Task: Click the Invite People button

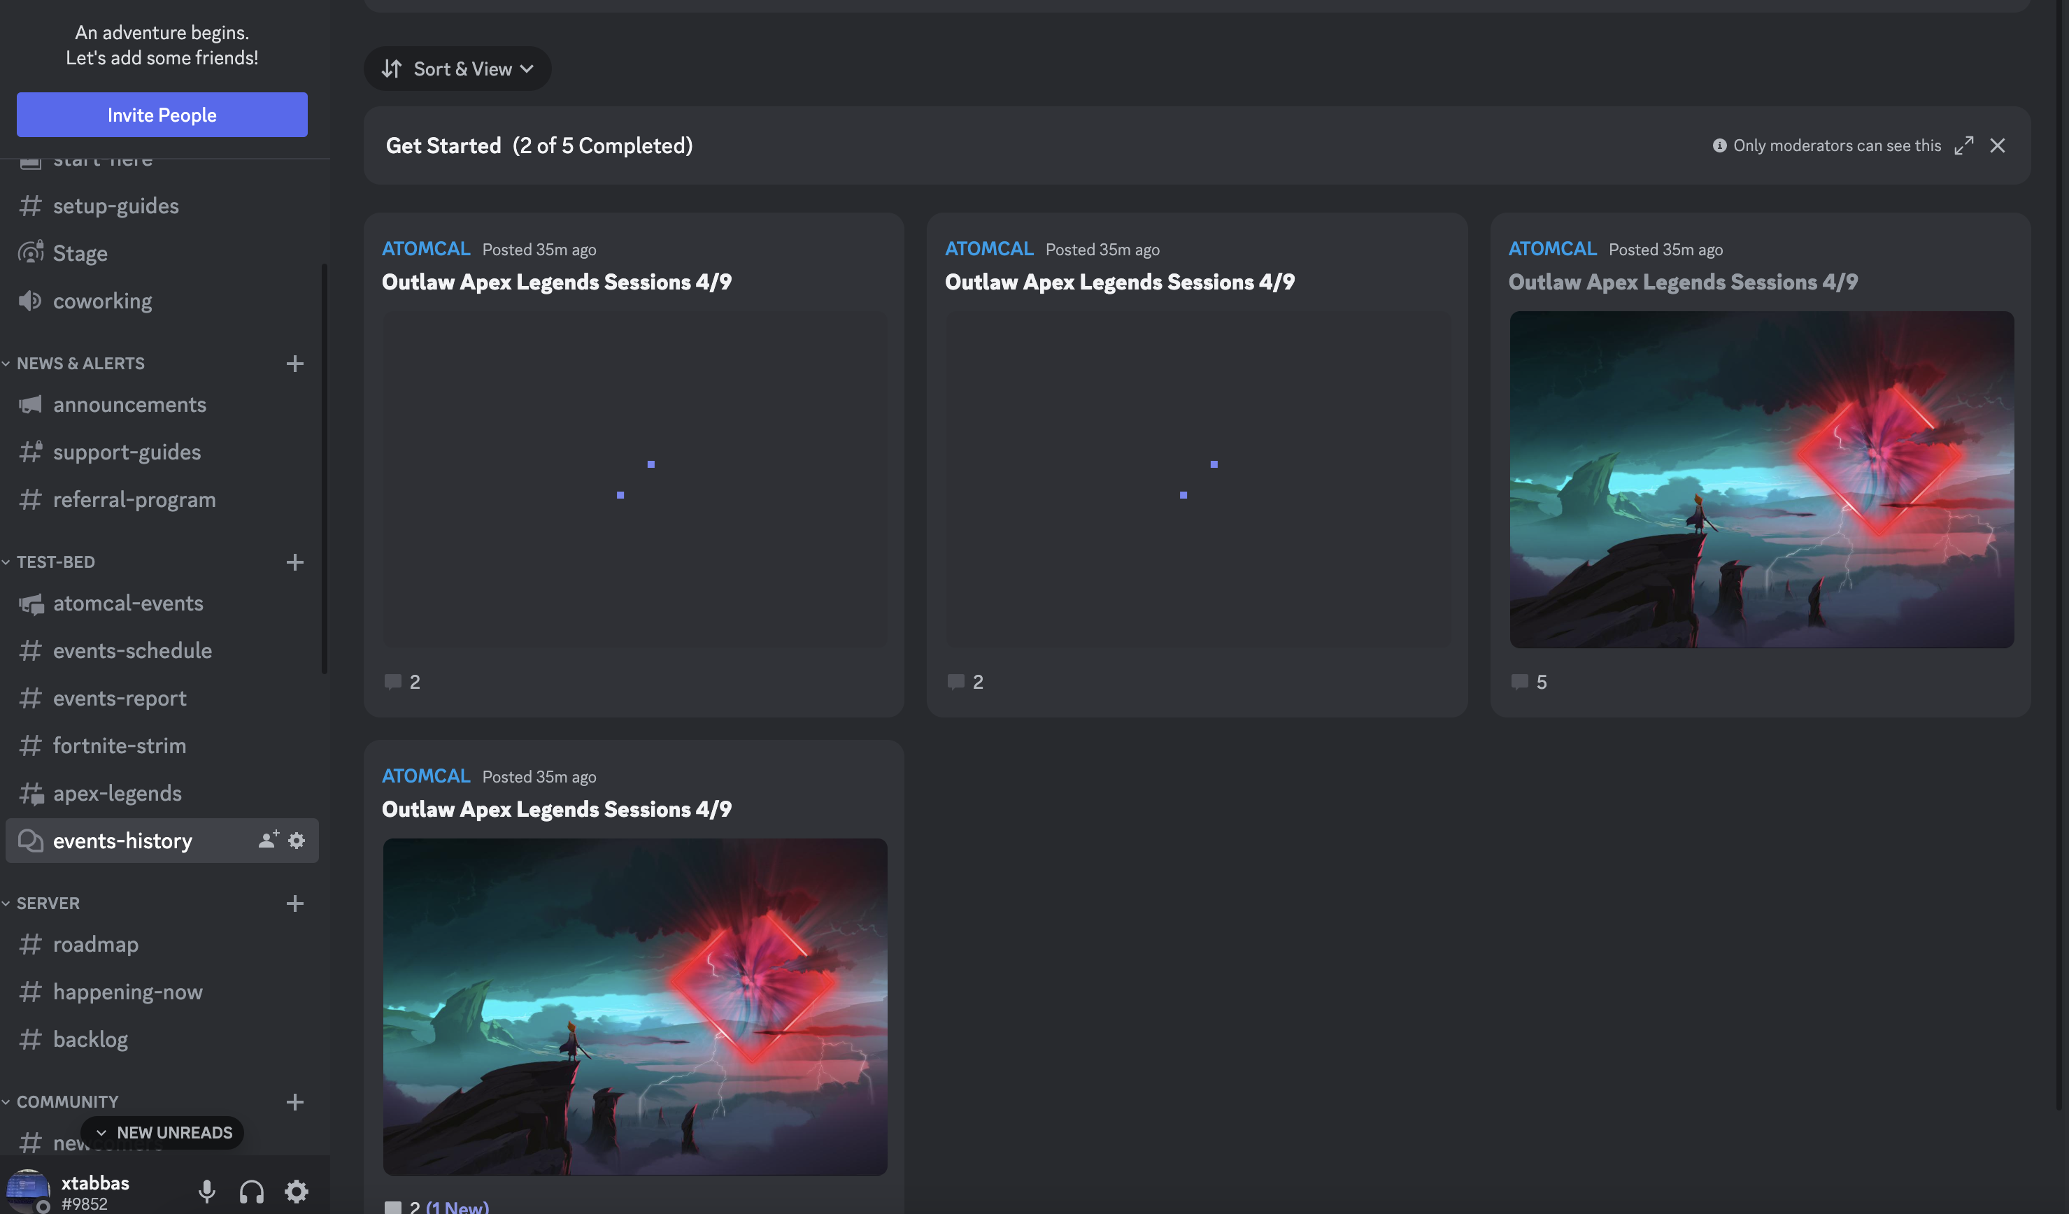Action: (x=162, y=115)
